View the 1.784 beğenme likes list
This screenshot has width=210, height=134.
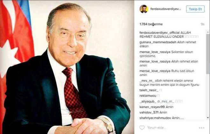[x=151, y=24]
